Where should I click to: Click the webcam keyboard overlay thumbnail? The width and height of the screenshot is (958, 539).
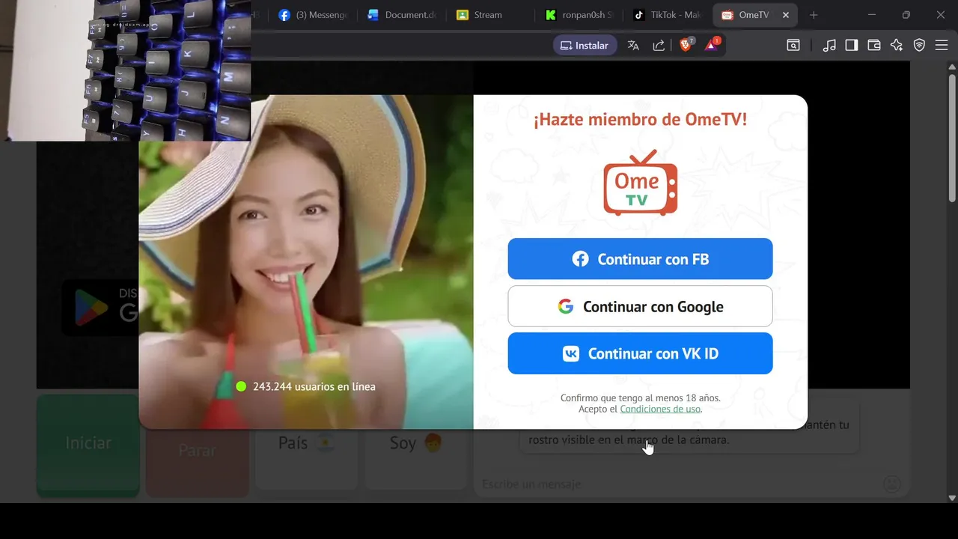126,70
